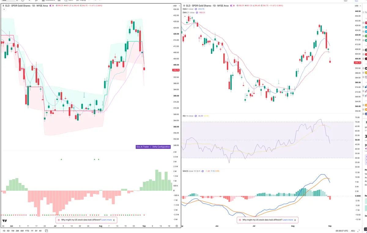Open the go-to-date calendar icon
The image size is (367, 233).
[46, 231]
